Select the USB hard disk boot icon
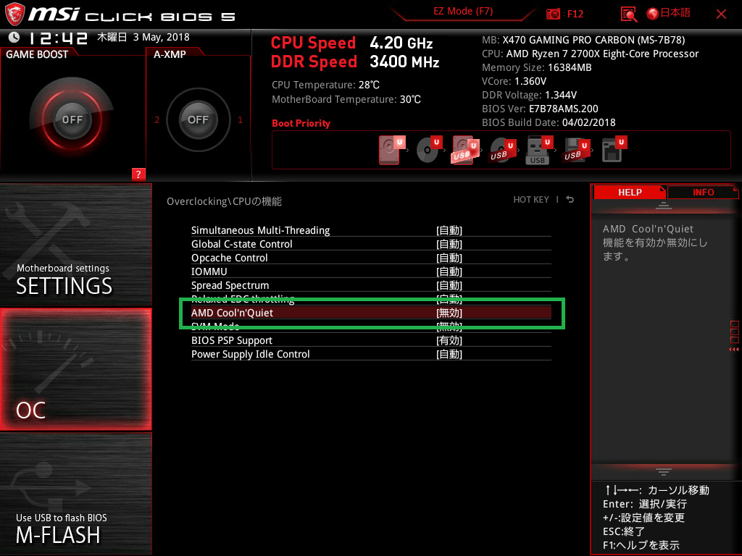 click(x=466, y=151)
